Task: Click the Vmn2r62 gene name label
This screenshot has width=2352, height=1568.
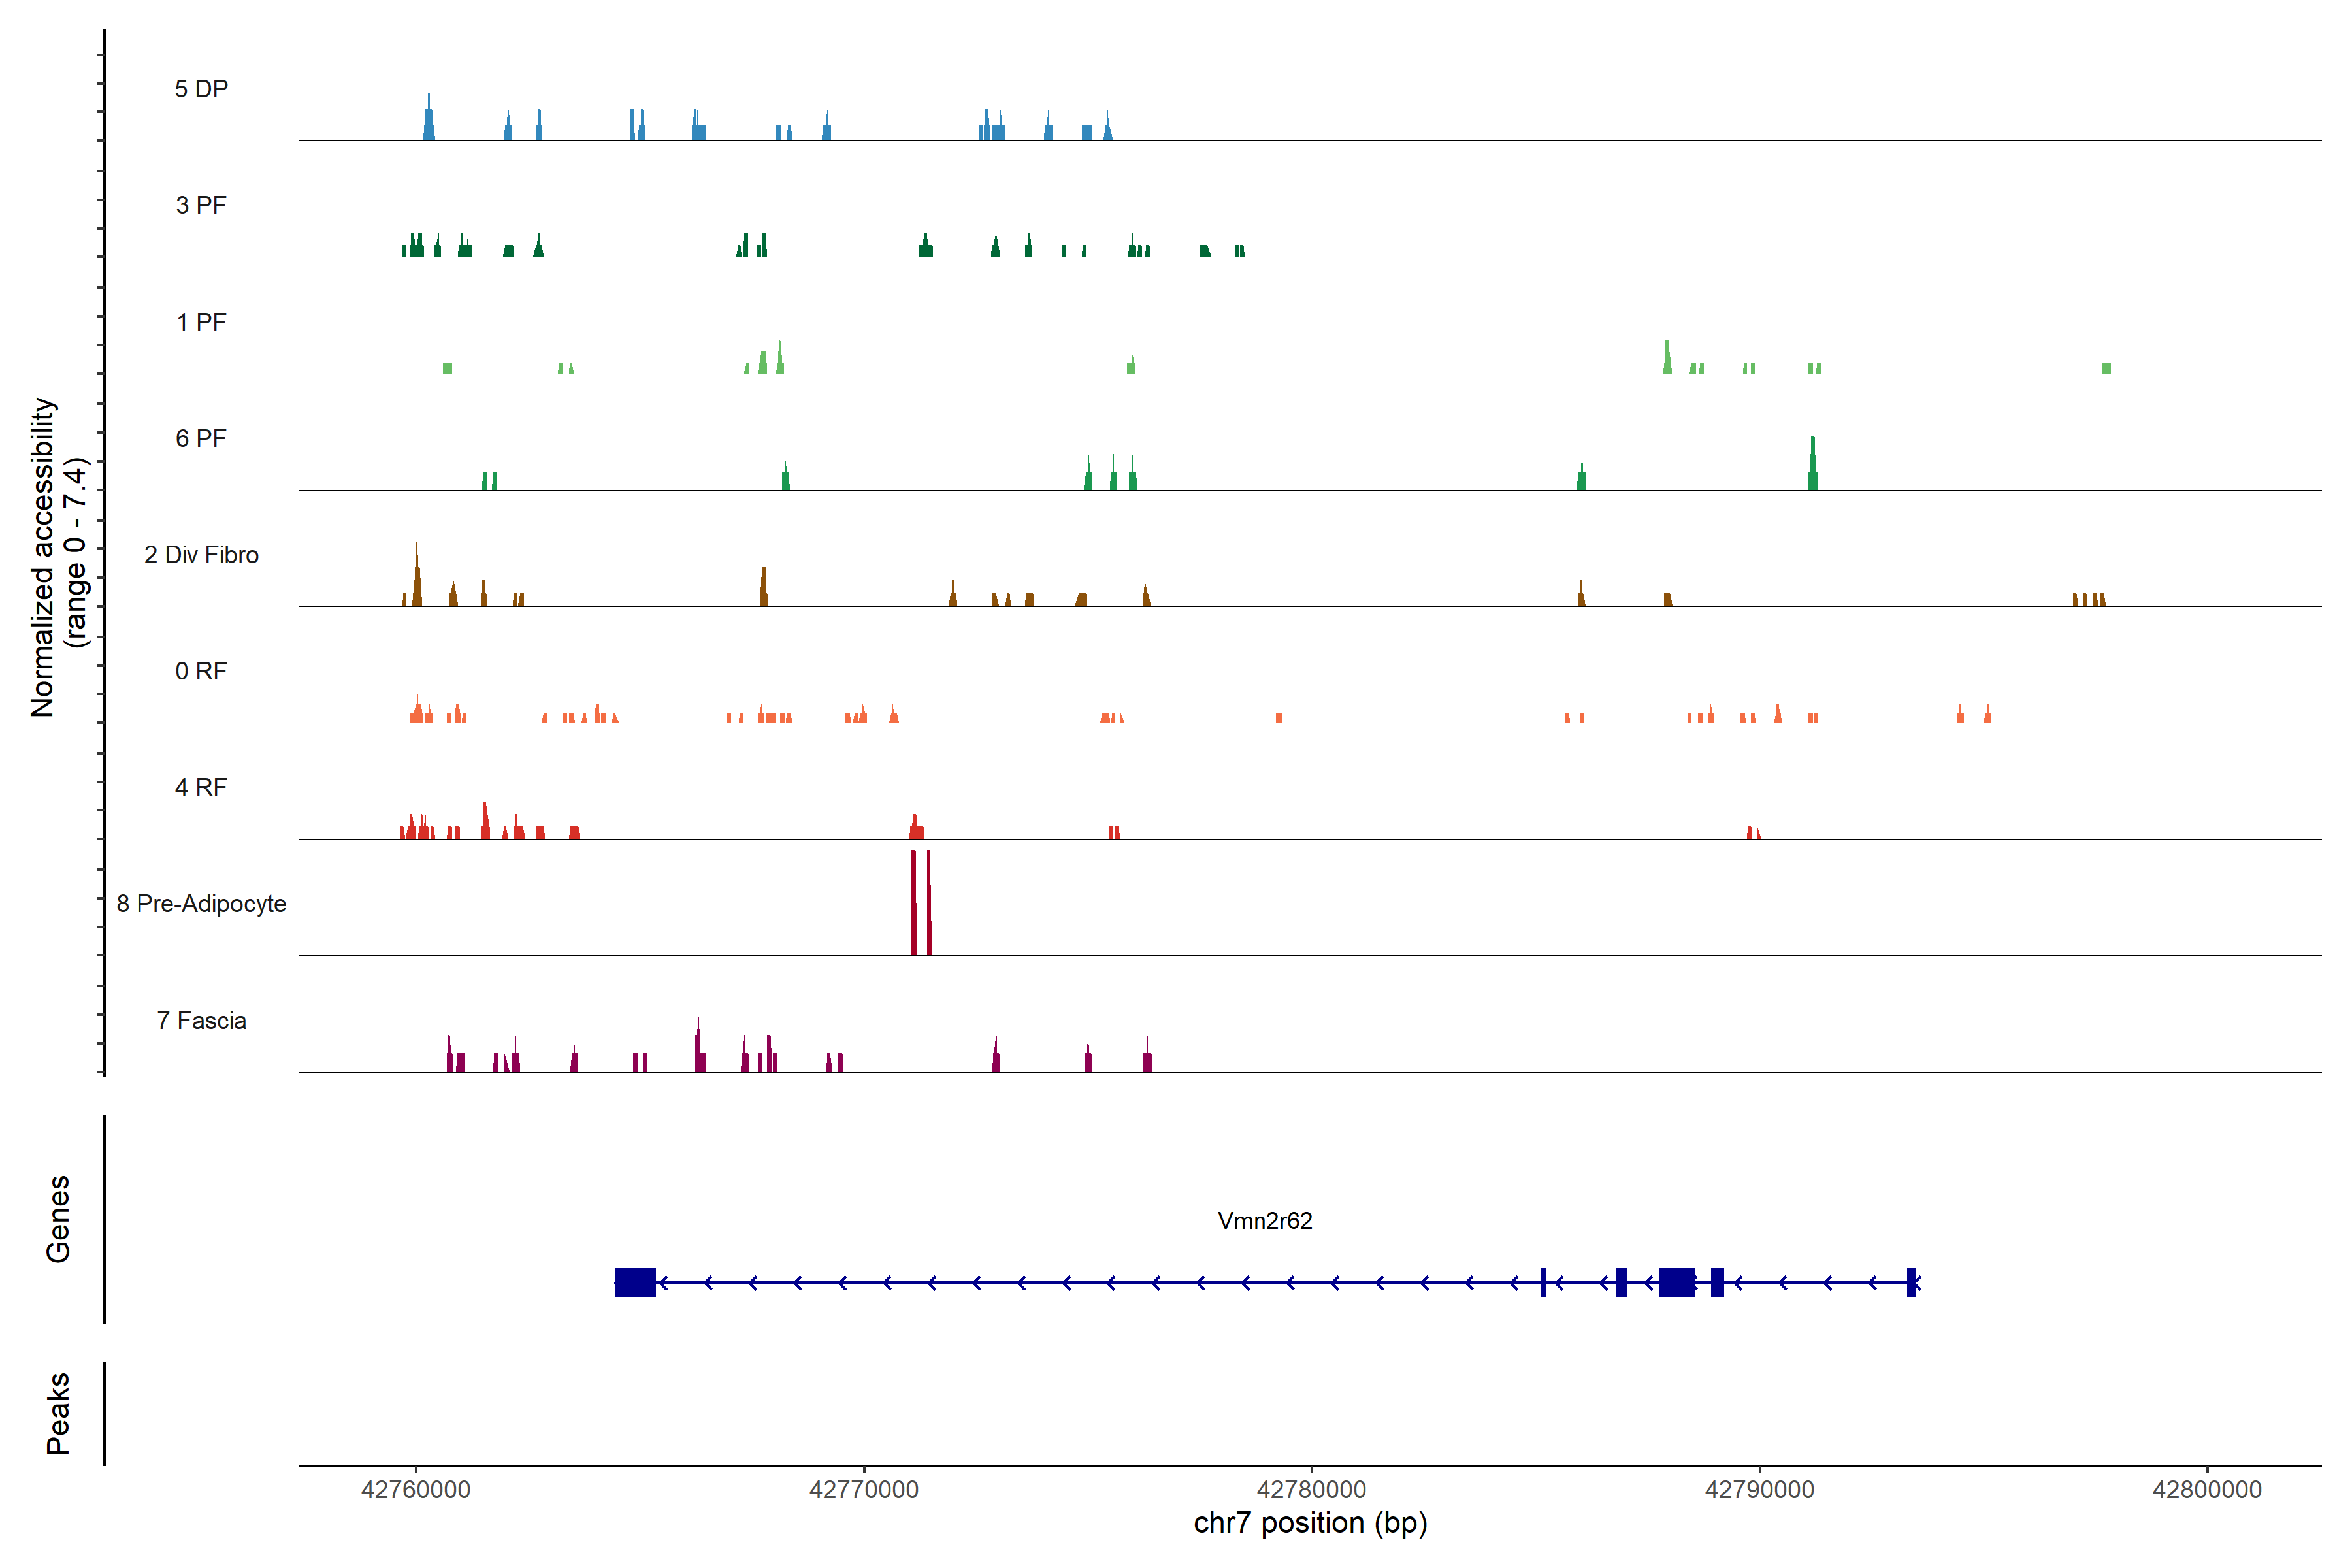Action: (1264, 1220)
